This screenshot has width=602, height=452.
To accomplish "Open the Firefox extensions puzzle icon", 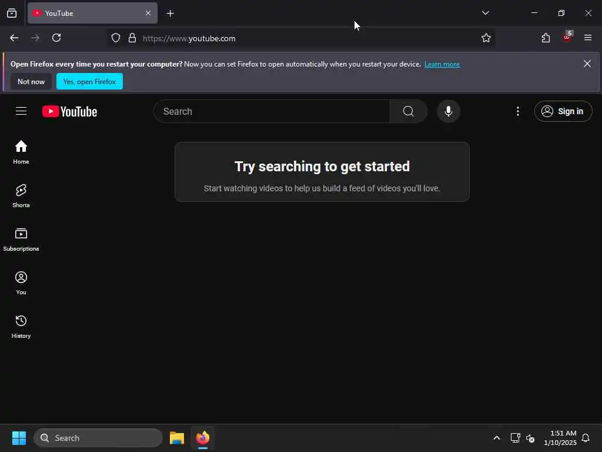I will point(546,38).
